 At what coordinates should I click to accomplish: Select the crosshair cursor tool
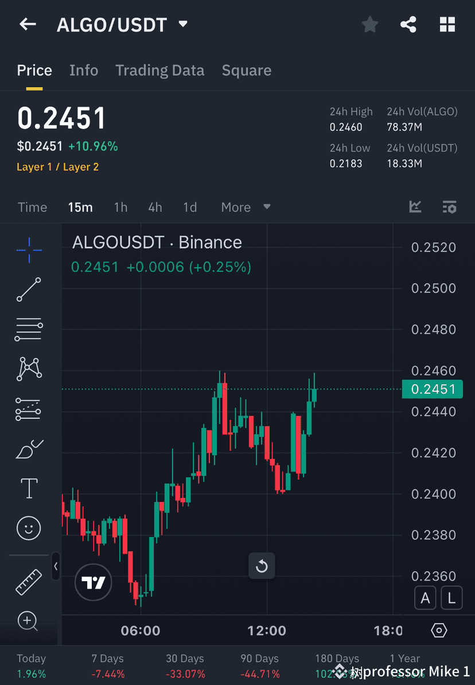[x=29, y=250]
